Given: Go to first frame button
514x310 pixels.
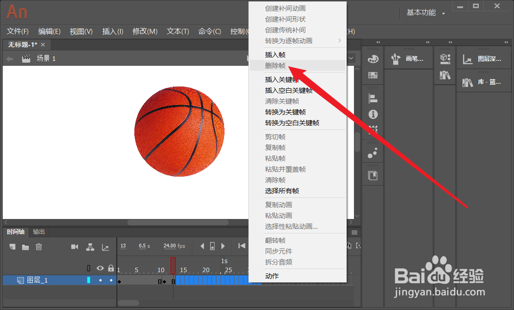Looking at the screenshot, I should [242, 246].
